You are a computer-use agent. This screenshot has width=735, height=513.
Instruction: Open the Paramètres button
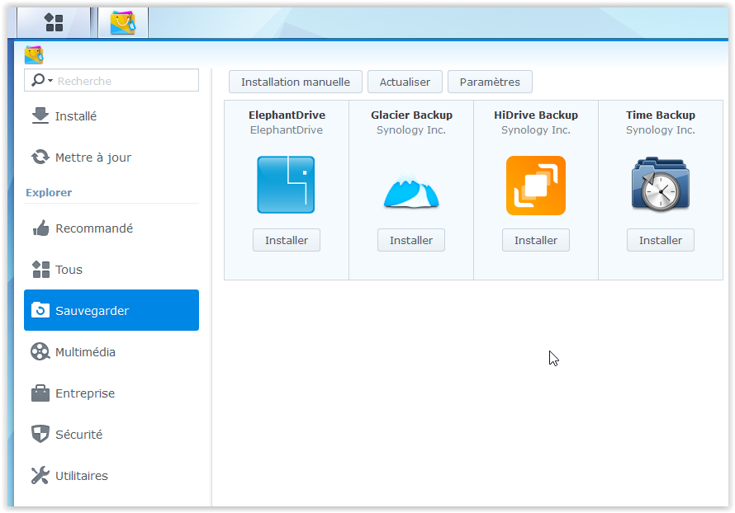(x=490, y=82)
